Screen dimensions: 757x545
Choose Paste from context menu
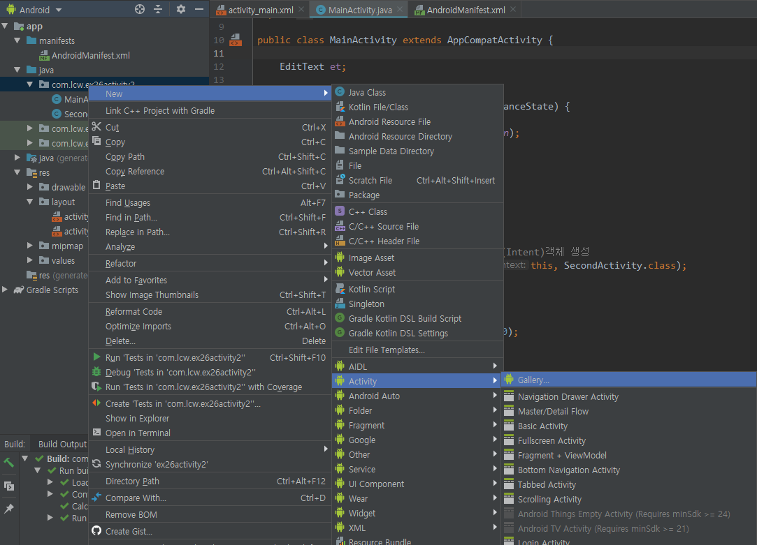pyautogui.click(x=210, y=186)
